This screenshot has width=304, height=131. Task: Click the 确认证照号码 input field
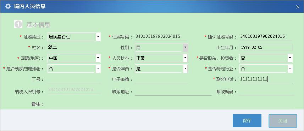(x=266, y=37)
